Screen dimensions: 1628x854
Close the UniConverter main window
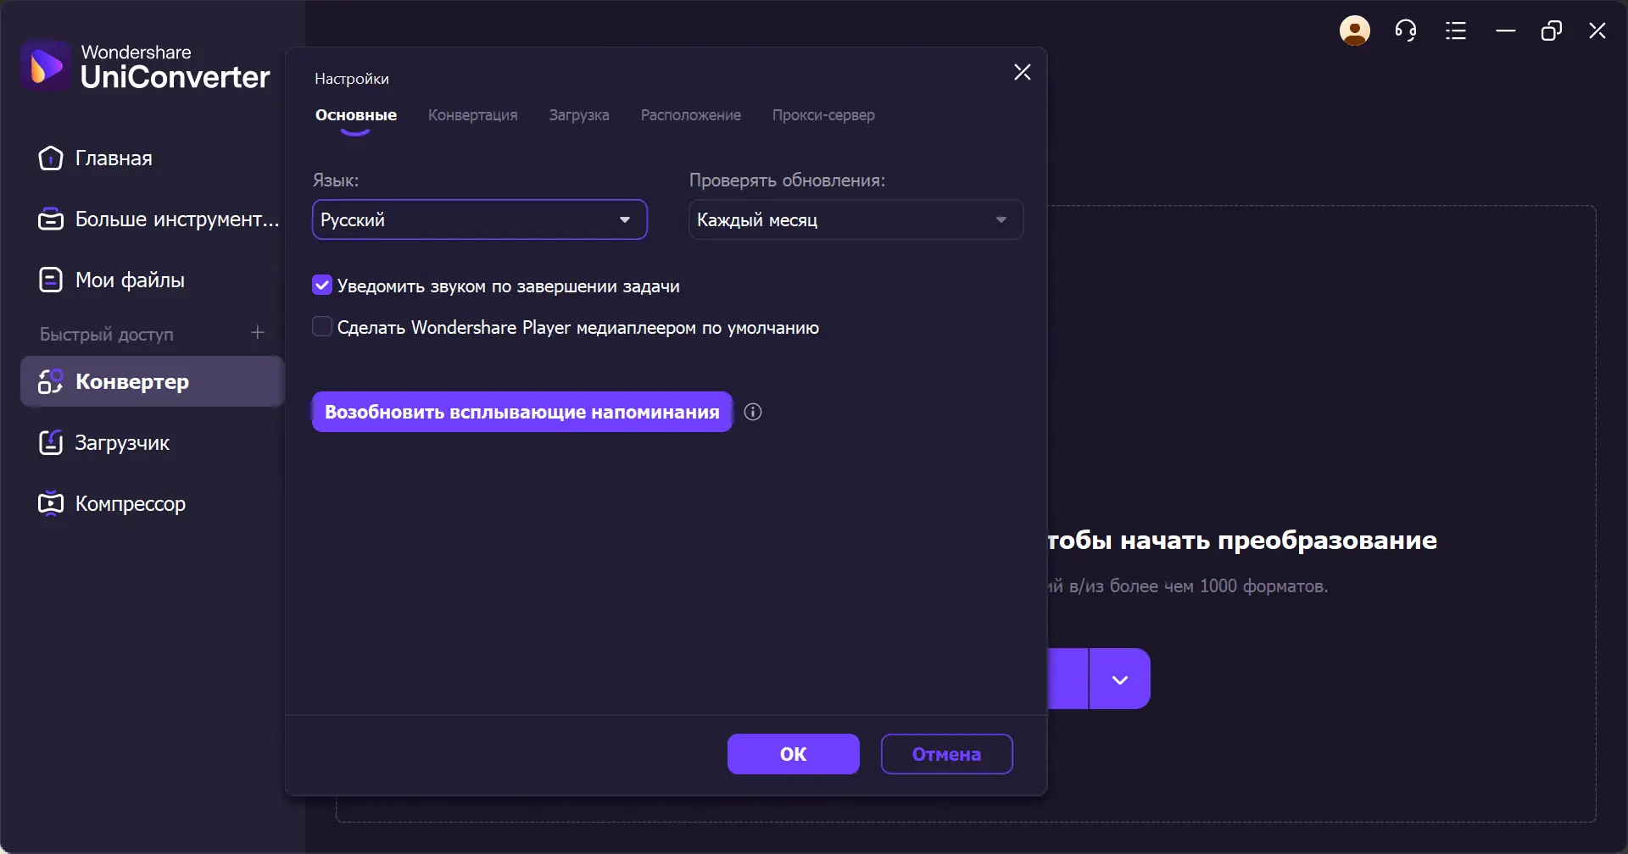1597,31
